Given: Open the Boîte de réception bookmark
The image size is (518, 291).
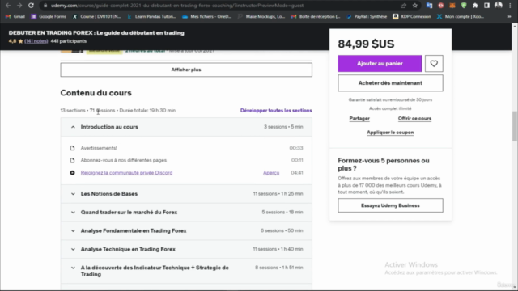Looking at the screenshot, I should (x=316, y=16).
